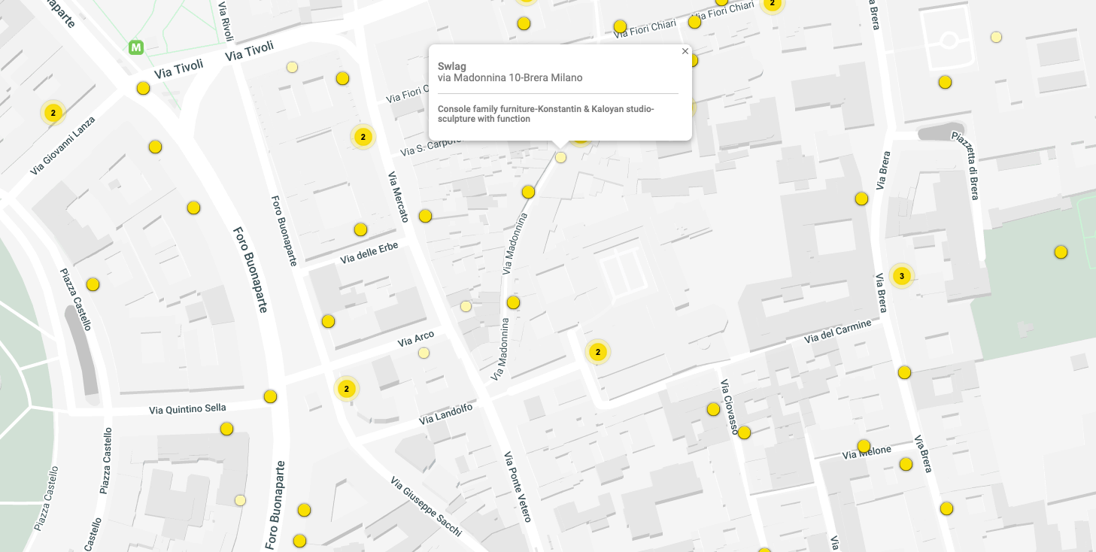Click the Via Landolfo street label

[446, 414]
